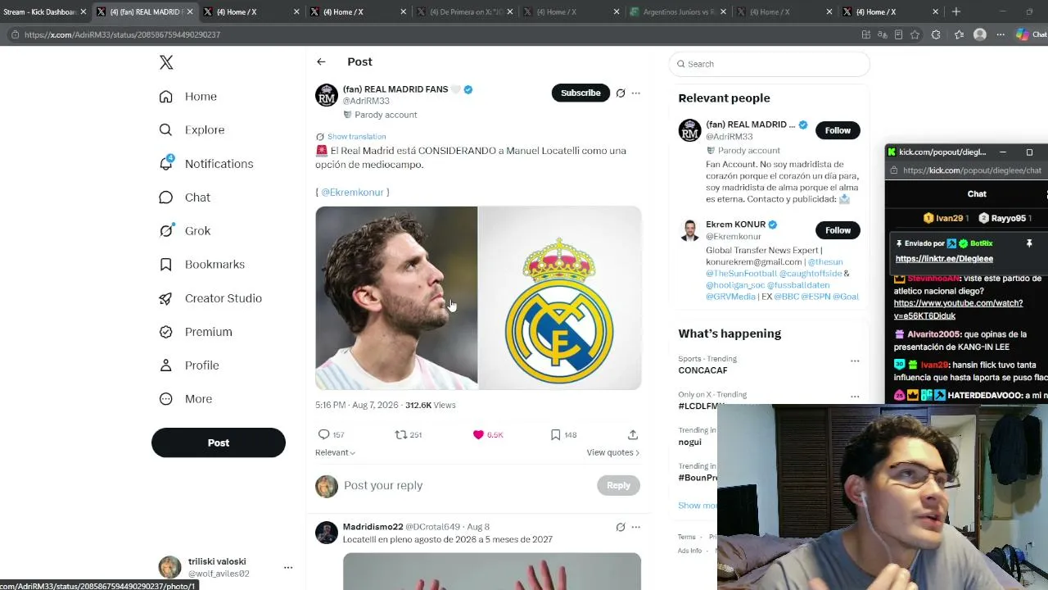
Task: Expand the Relevant replies sort dropdown
Action: click(x=335, y=452)
